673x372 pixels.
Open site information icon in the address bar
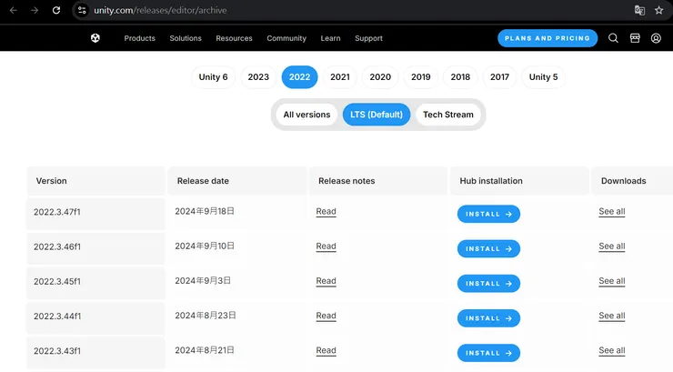(x=82, y=10)
